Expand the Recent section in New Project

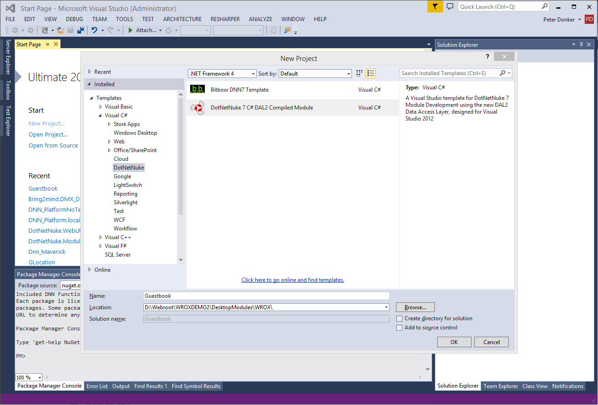click(90, 72)
